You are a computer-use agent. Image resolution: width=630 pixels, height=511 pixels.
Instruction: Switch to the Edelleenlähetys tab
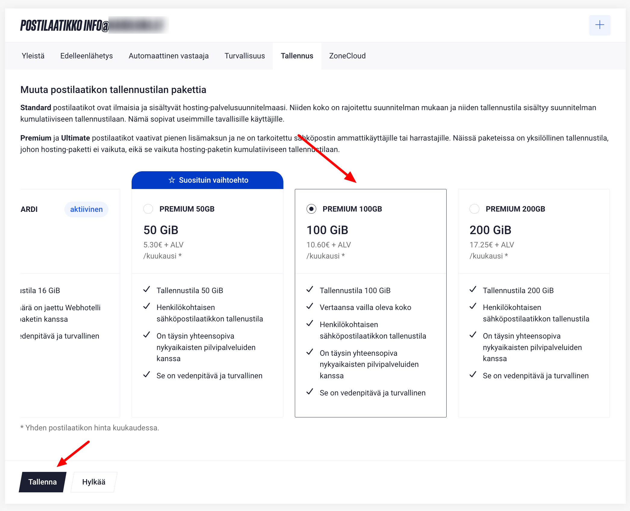point(86,56)
